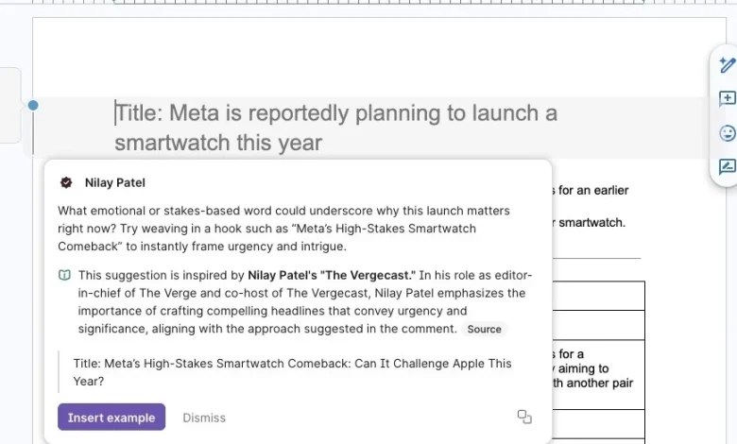Screen dimensions: 737x444
Task: Click the suggestion question paragraph
Action: tap(283, 228)
